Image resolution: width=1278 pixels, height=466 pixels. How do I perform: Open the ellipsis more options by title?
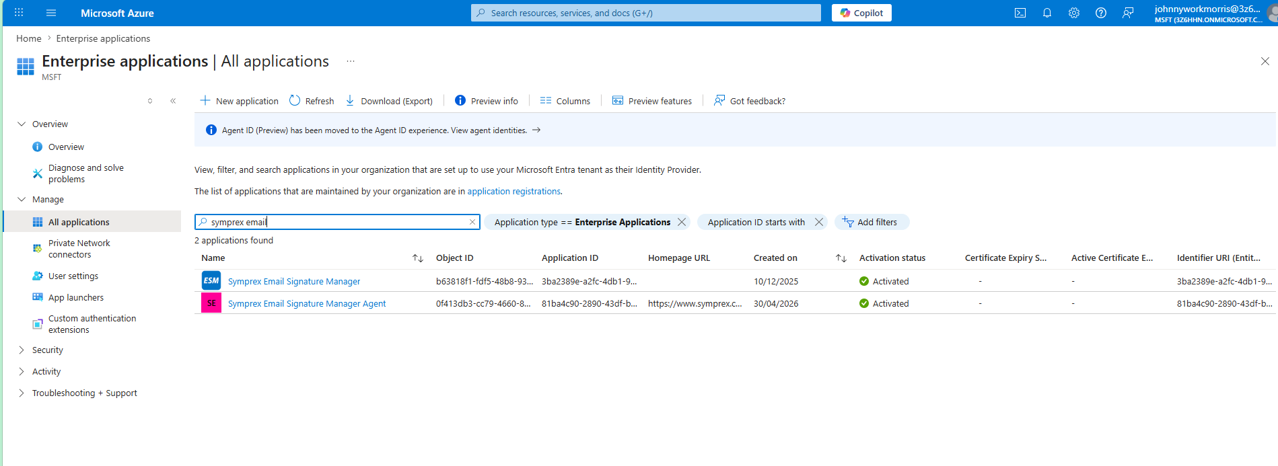pos(351,61)
